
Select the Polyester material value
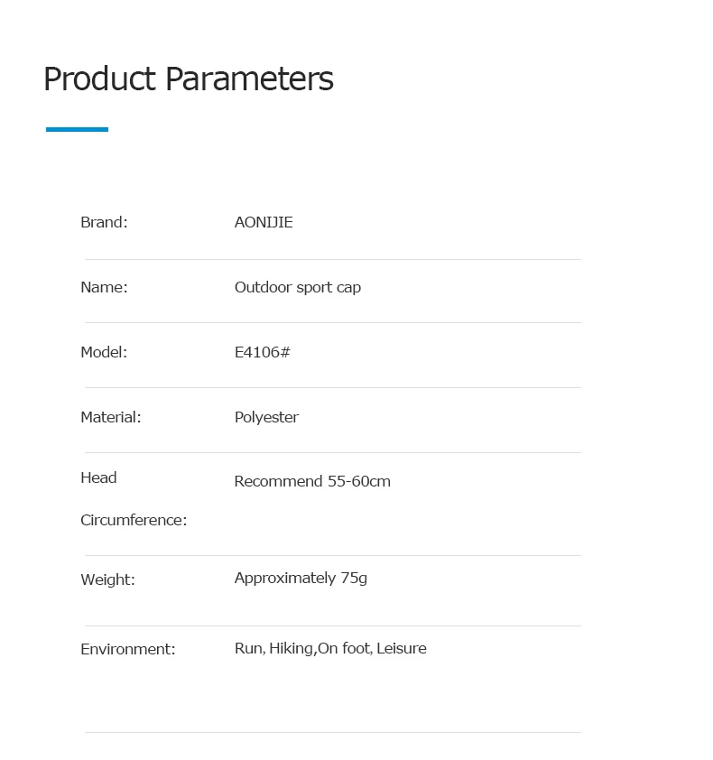[x=266, y=417]
